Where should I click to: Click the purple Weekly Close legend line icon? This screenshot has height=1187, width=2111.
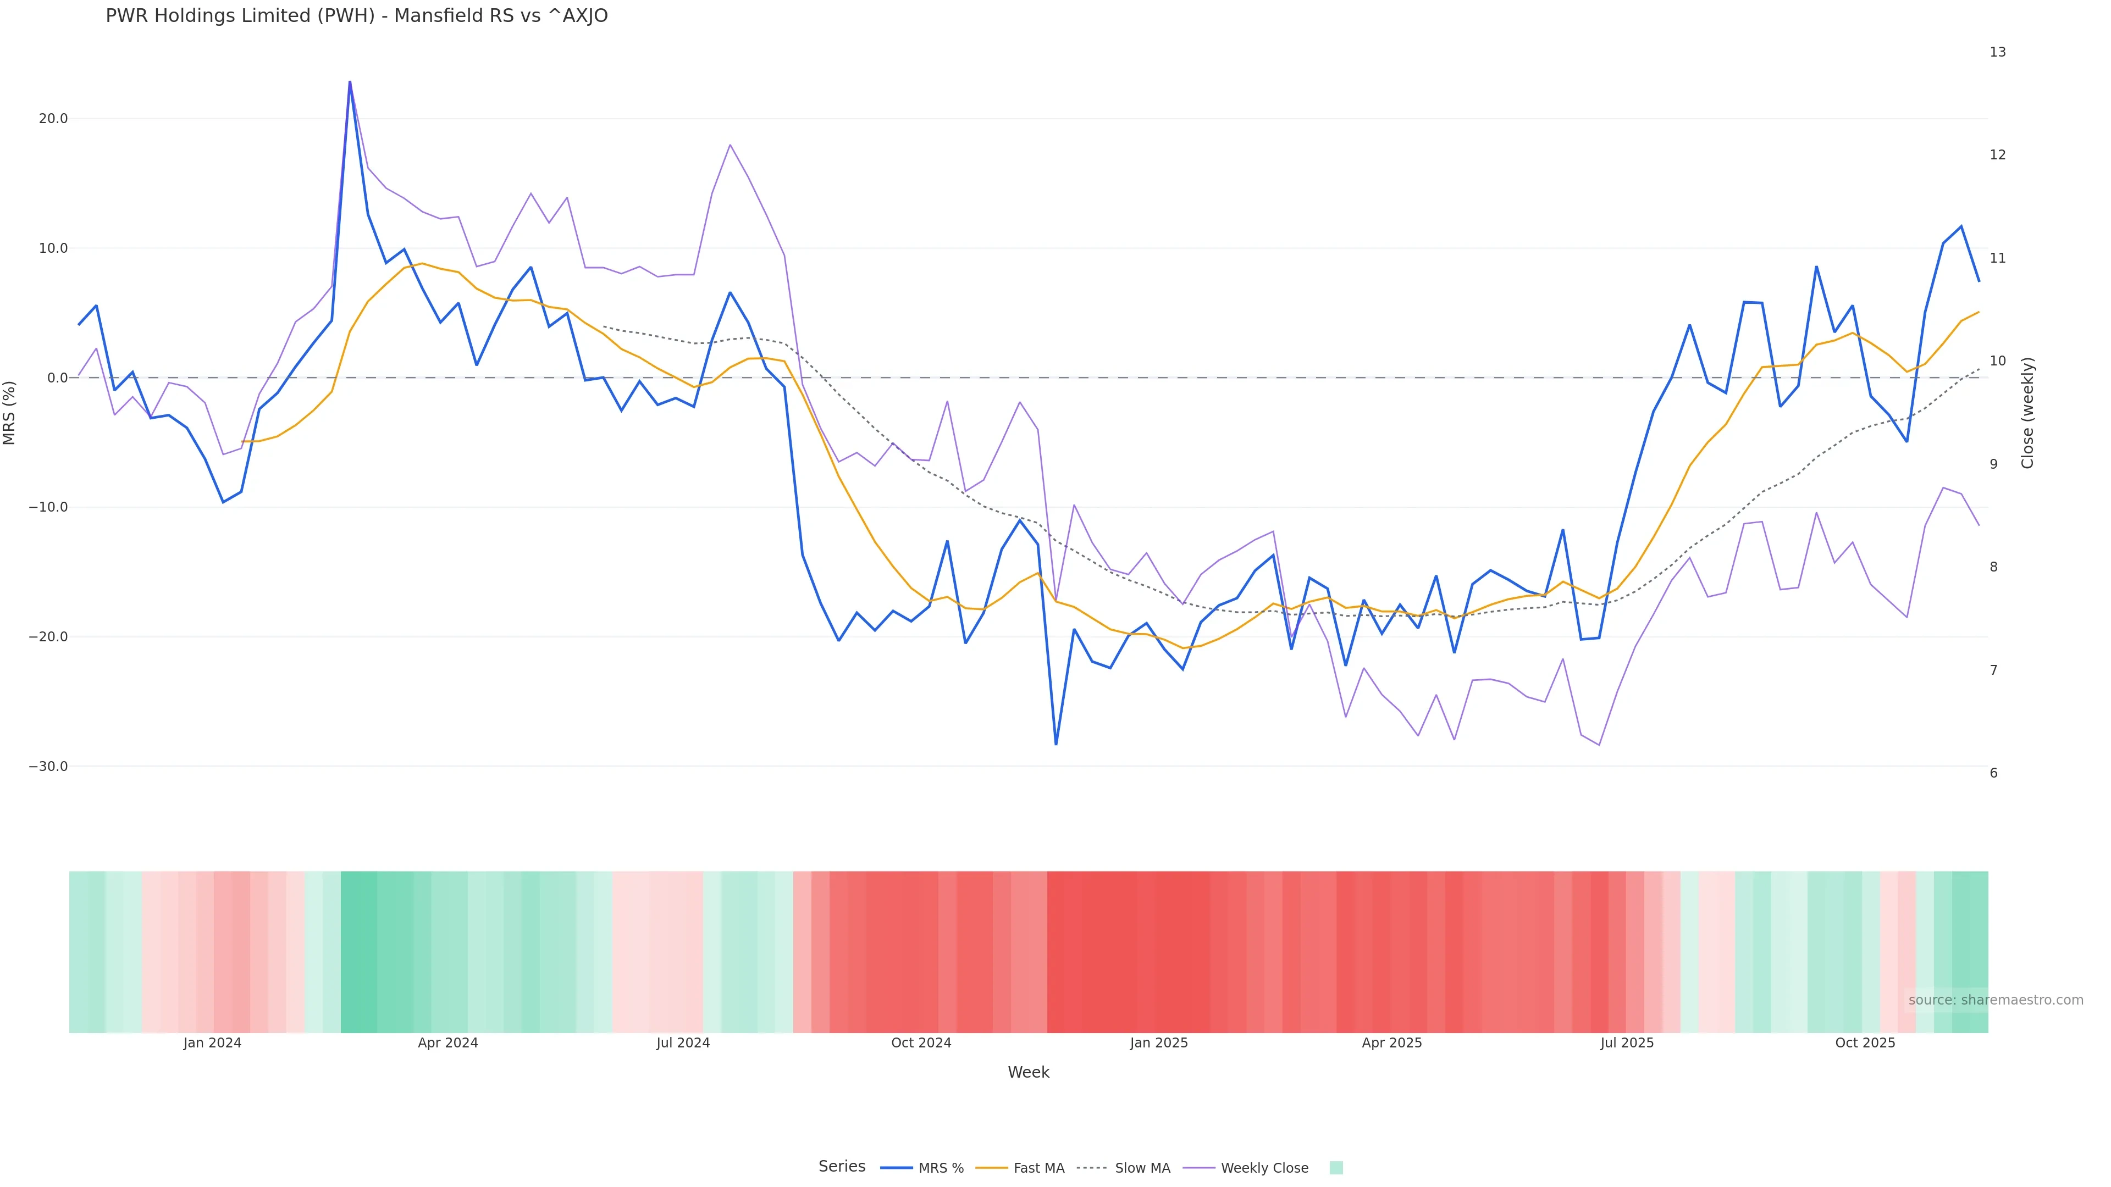tap(1199, 1168)
